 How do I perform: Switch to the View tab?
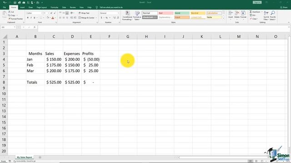81,7
